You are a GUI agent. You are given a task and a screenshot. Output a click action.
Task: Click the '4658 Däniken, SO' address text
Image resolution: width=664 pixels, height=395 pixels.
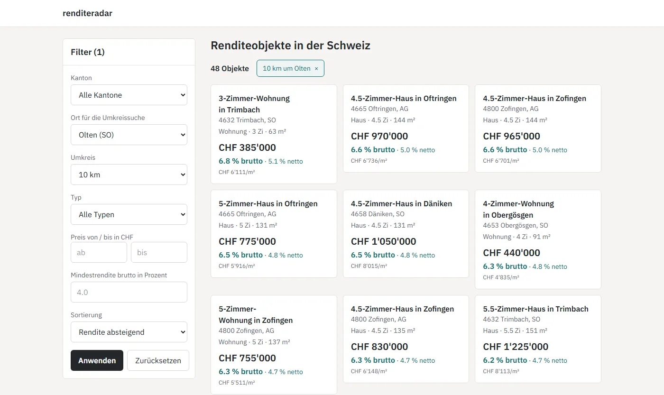(378, 214)
